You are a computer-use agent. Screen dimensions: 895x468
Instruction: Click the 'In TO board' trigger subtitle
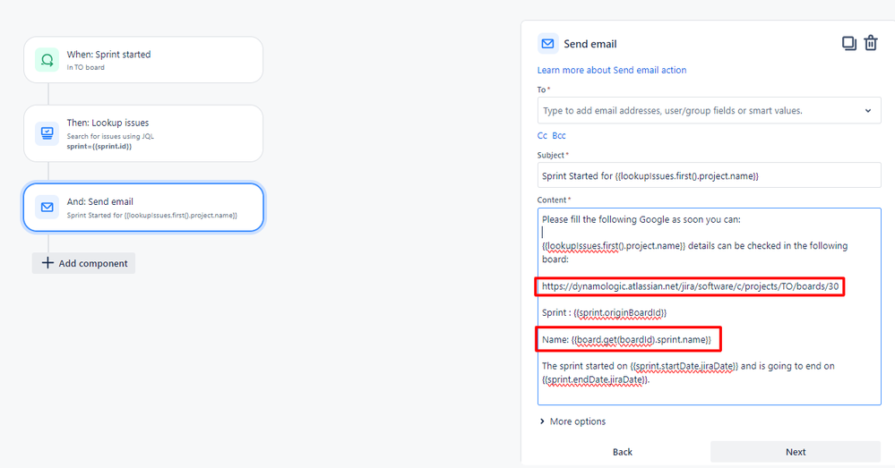click(86, 67)
